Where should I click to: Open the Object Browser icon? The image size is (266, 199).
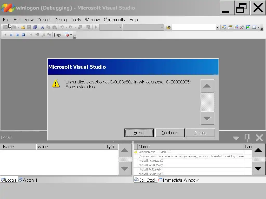coord(236,27)
